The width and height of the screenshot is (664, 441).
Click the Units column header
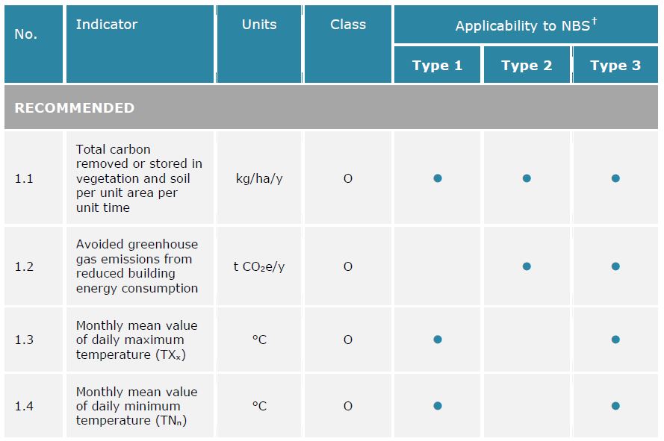pos(259,25)
